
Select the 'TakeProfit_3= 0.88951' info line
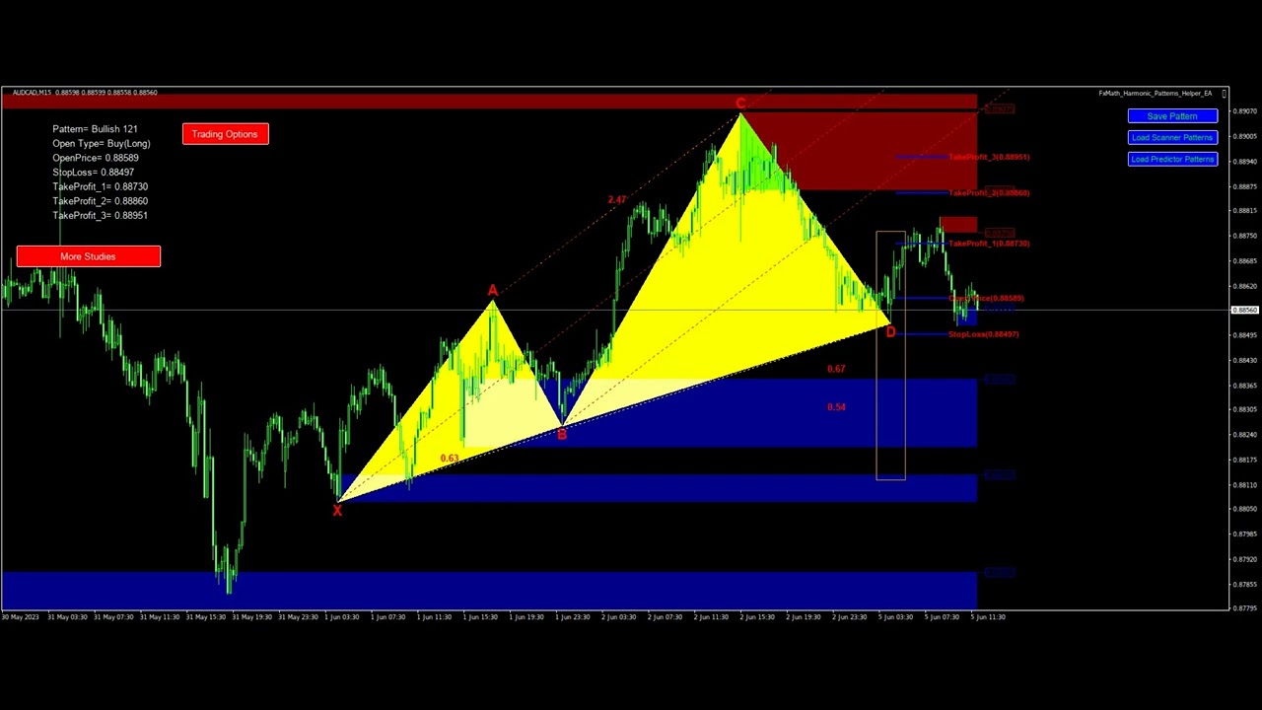tap(100, 215)
